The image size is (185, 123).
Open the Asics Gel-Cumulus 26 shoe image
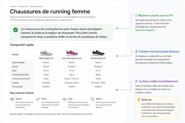72,53
